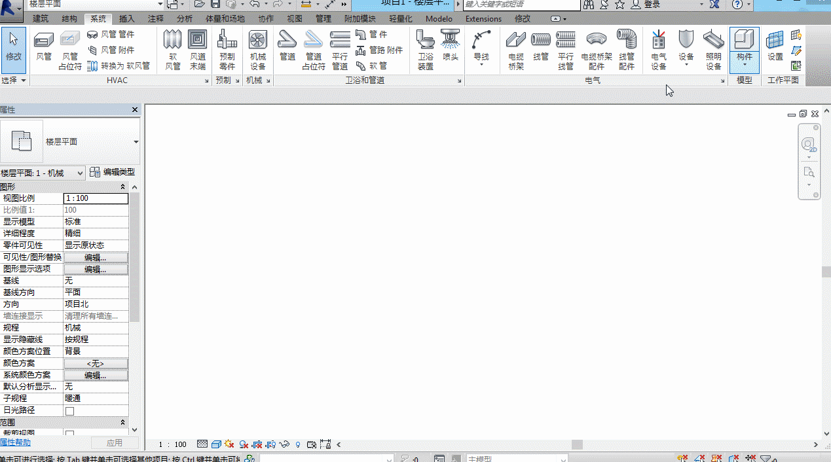Image resolution: width=831 pixels, height=462 pixels.
Task: Open the 插入 ribbon tab
Action: (127, 19)
